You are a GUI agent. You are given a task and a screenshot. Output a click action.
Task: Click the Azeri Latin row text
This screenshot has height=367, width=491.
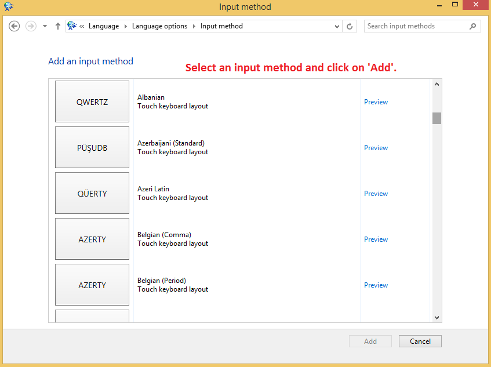tap(173, 193)
